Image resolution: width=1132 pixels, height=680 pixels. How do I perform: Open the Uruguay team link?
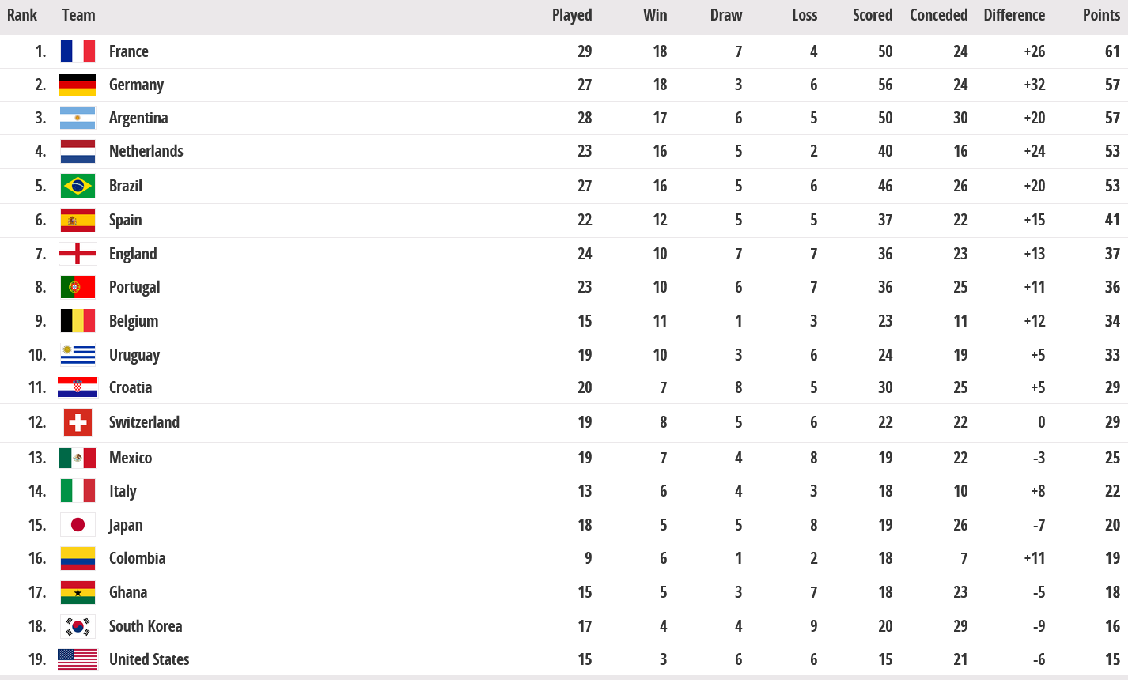(134, 355)
